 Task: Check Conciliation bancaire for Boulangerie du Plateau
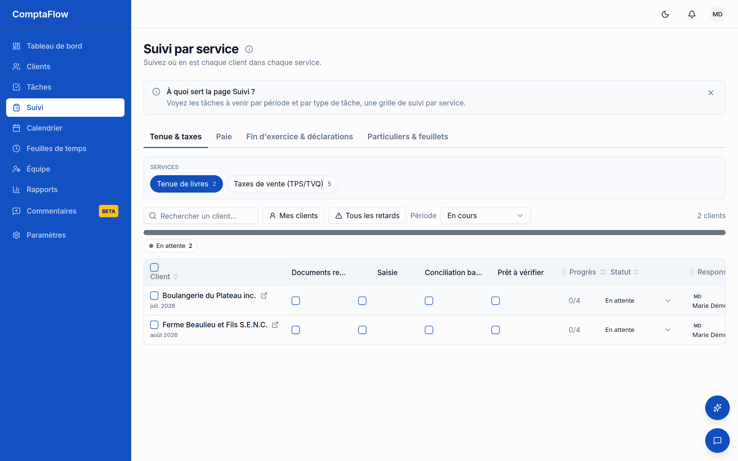pos(429,301)
